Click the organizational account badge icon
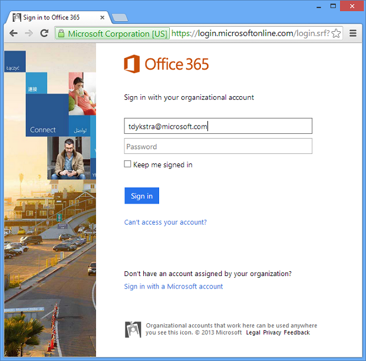The image size is (366, 361). coord(133,330)
